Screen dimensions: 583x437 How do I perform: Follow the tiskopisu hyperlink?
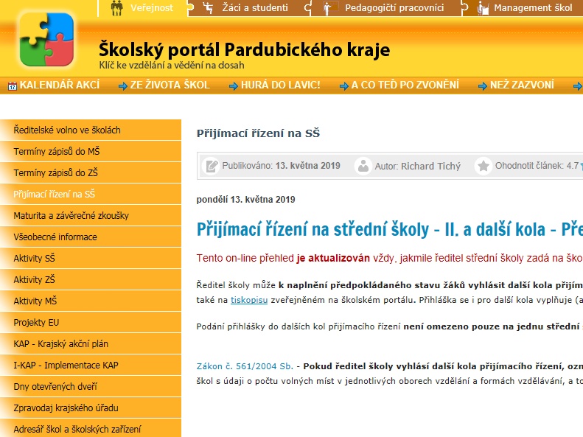(248, 300)
